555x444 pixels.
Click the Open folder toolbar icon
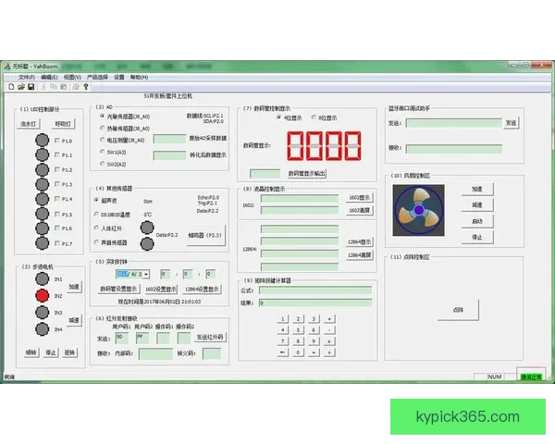click(x=19, y=86)
